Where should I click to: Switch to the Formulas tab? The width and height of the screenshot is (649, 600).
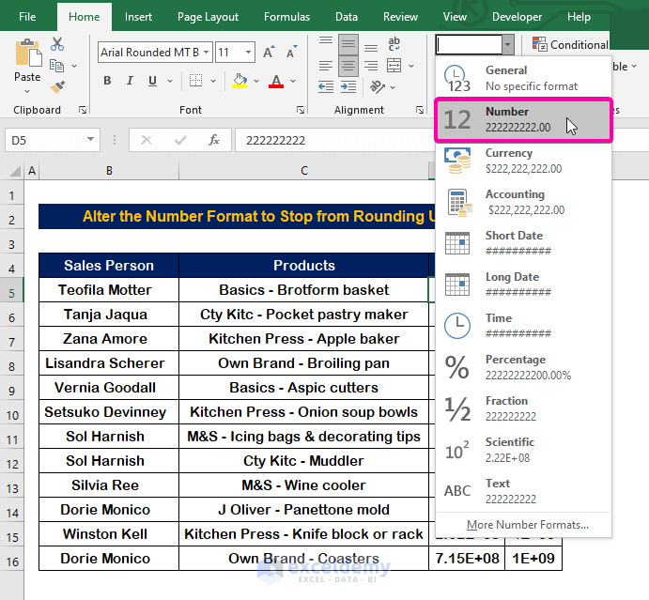click(286, 17)
